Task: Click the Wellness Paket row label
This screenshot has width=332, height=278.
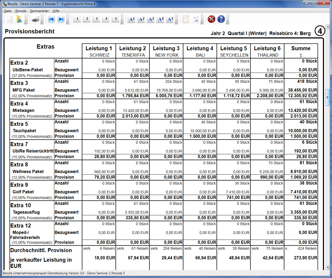Action: pos(28,171)
